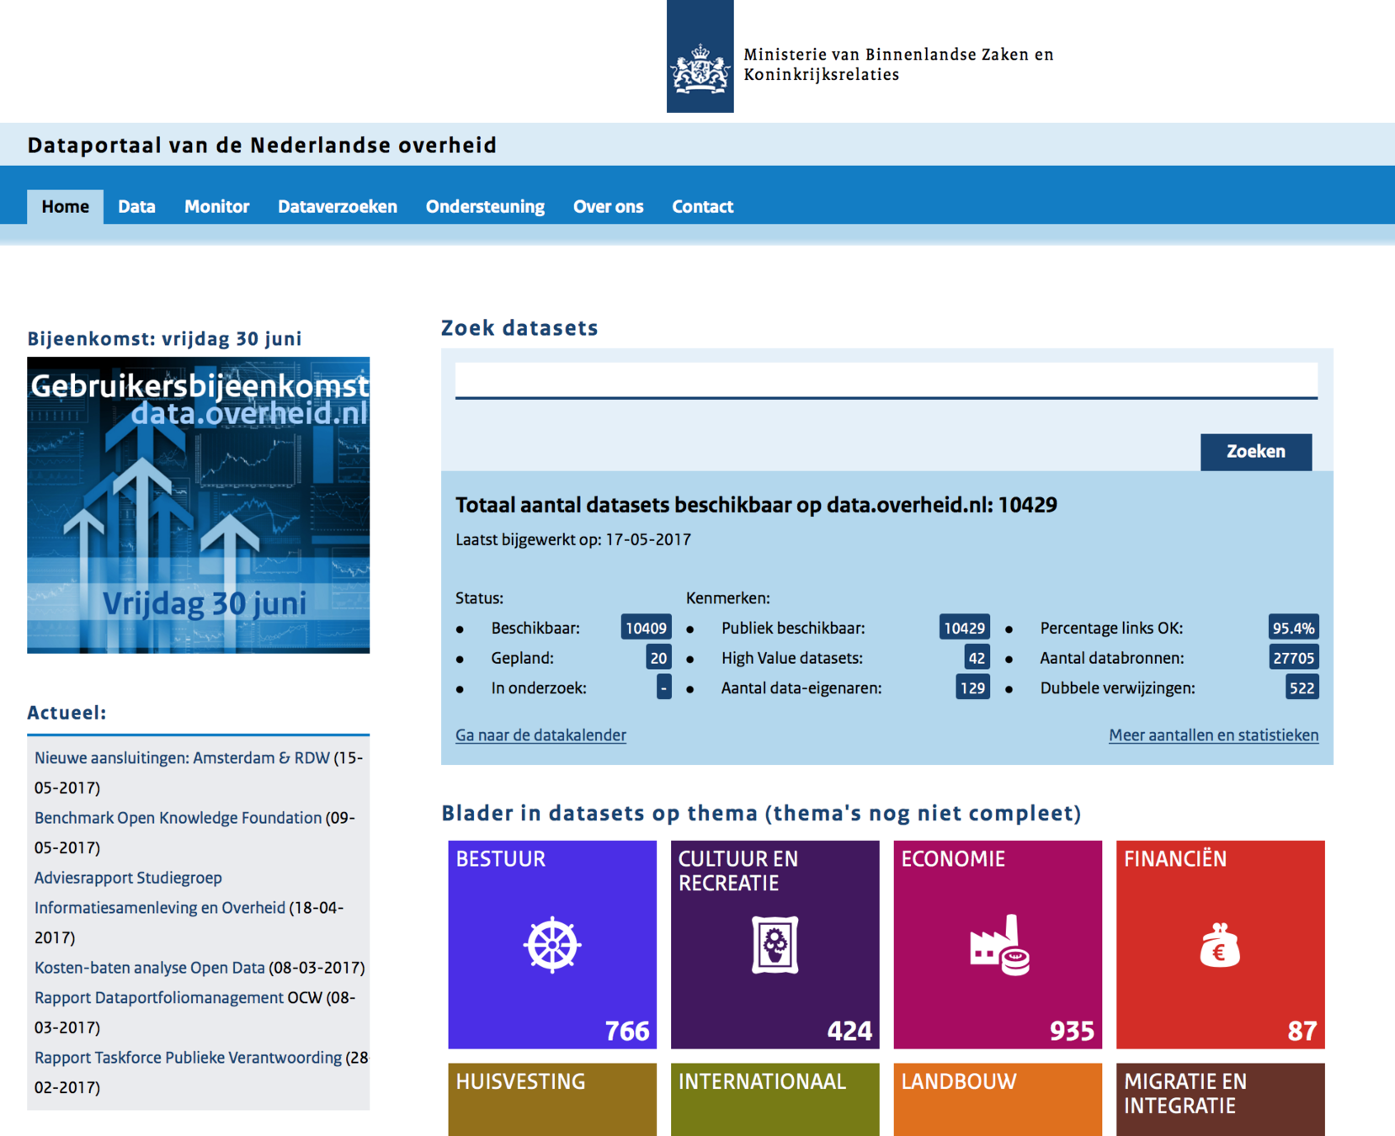Click the factory and coins Economie icon
The height and width of the screenshot is (1136, 1395).
pos(999,945)
